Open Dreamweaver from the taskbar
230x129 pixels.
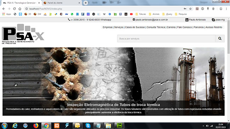coord(119,125)
